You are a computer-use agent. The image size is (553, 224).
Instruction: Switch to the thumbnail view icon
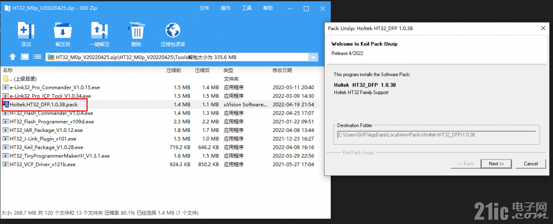[25, 56]
